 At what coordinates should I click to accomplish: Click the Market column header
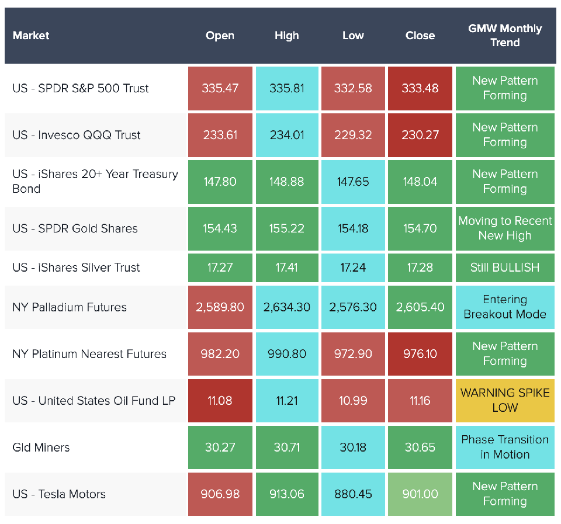click(x=31, y=36)
